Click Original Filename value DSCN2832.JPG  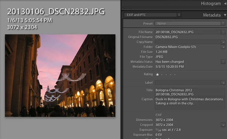tap(167, 37)
